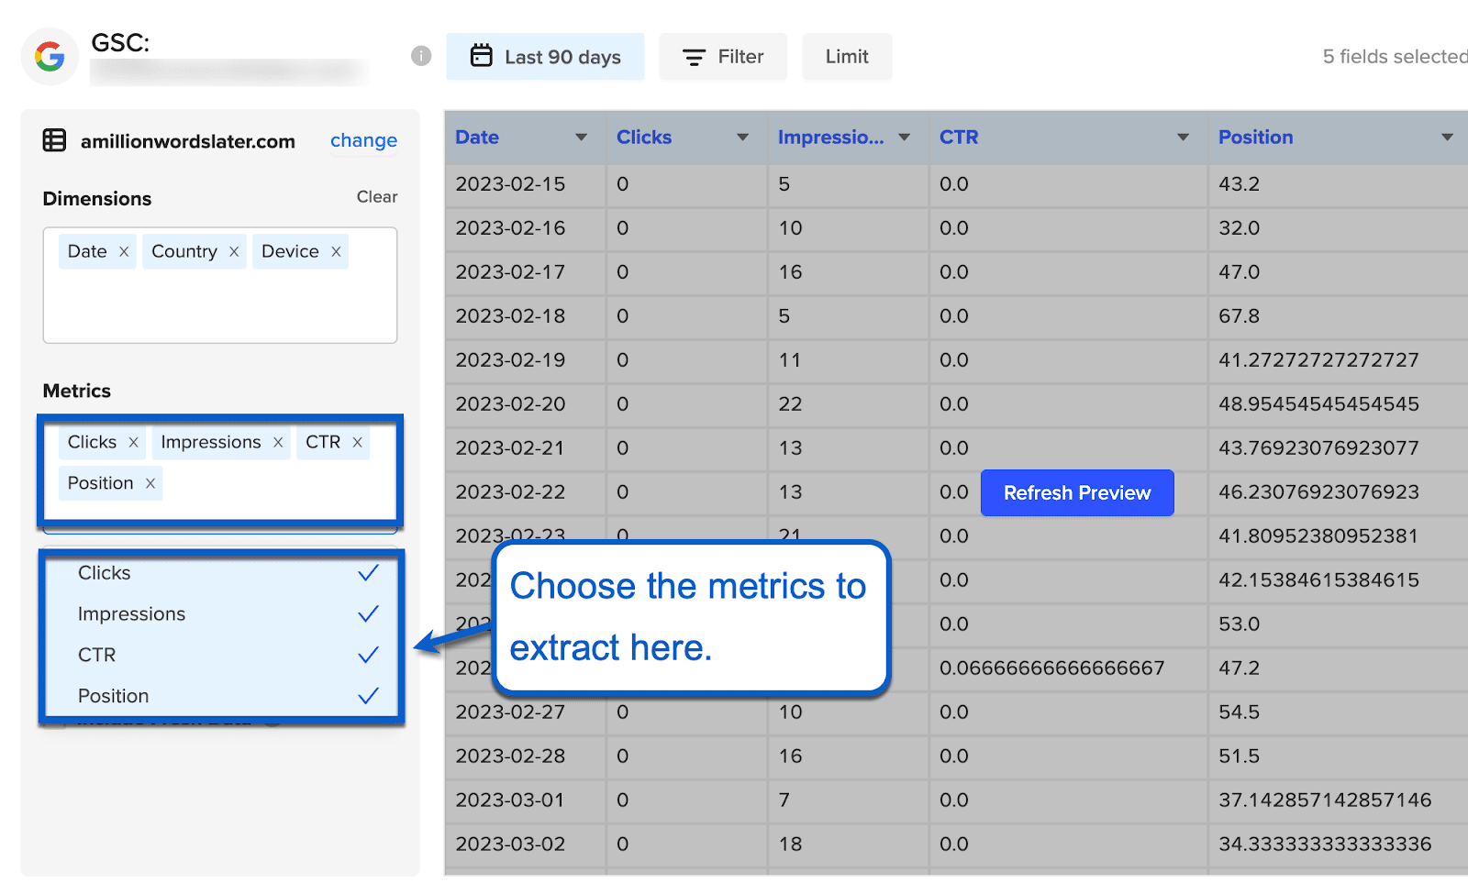Open the Clicks column dropdown arrow

(742, 138)
